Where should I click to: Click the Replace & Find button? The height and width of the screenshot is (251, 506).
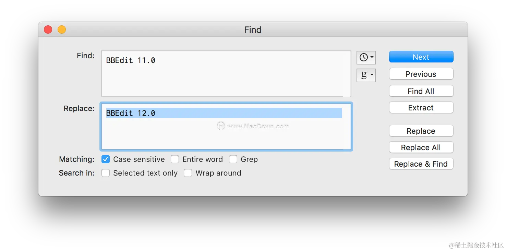[x=421, y=164]
